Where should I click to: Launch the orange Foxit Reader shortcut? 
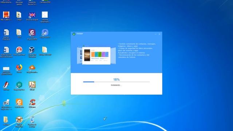click(x=19, y=103)
